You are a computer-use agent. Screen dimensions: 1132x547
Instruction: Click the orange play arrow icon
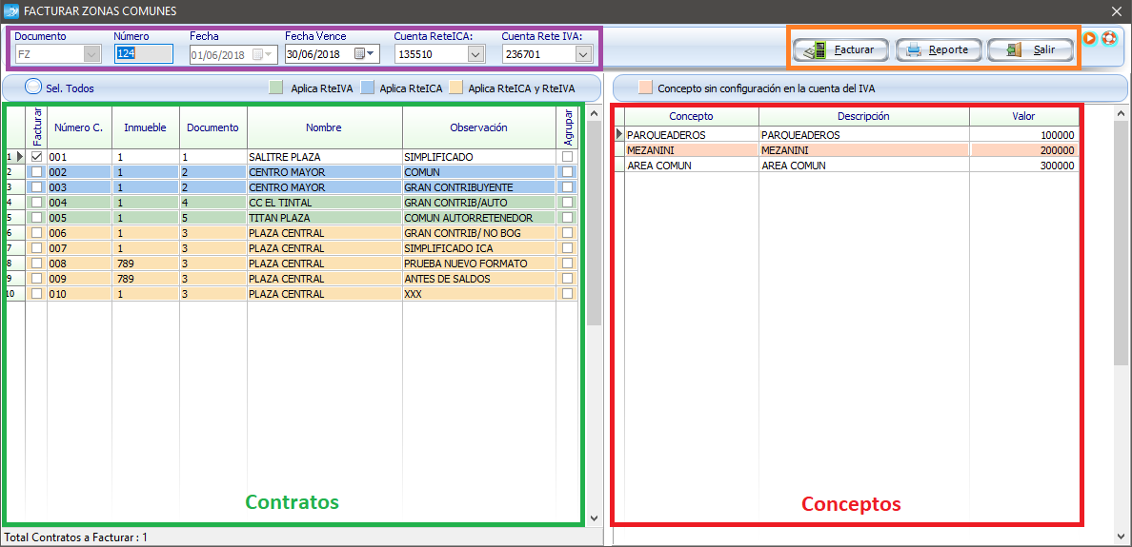pyautogui.click(x=1090, y=37)
